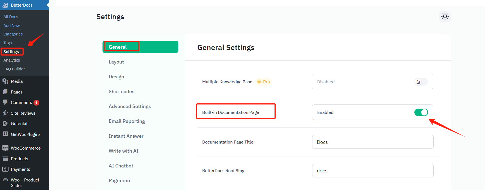Image resolution: width=485 pixels, height=190 pixels.
Task: Click the Woo Product Slider icon
Action: click(5, 180)
